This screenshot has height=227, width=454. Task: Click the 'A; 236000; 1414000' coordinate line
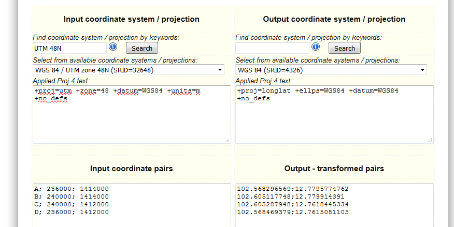(71, 189)
